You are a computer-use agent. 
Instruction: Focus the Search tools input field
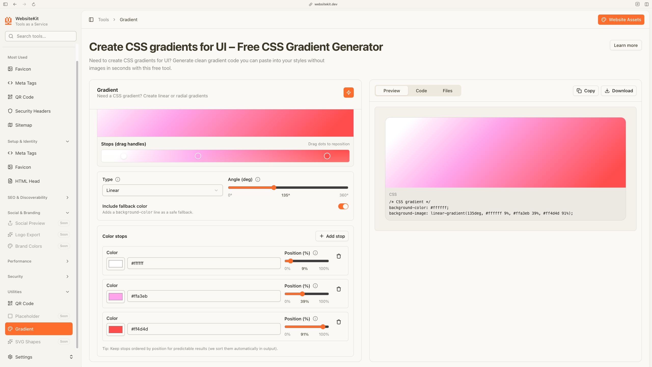pos(41,36)
